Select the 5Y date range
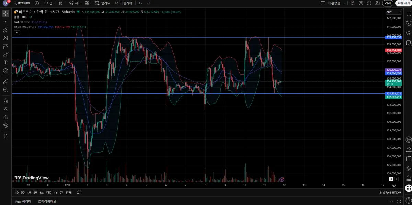 pyautogui.click(x=61, y=192)
